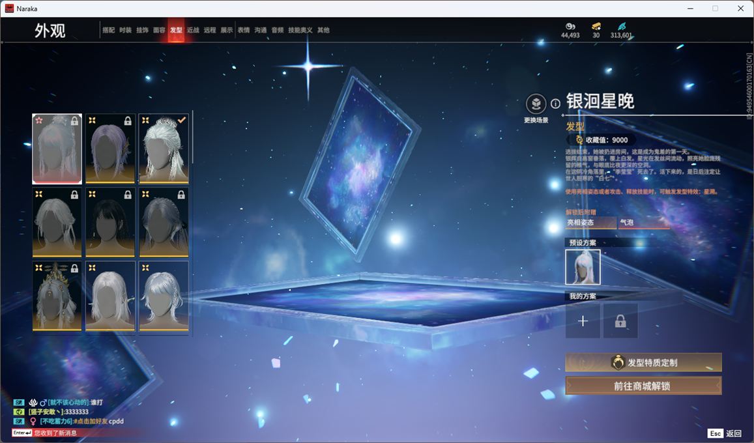
Task: Click the teal feather currency icon
Action: [621, 26]
